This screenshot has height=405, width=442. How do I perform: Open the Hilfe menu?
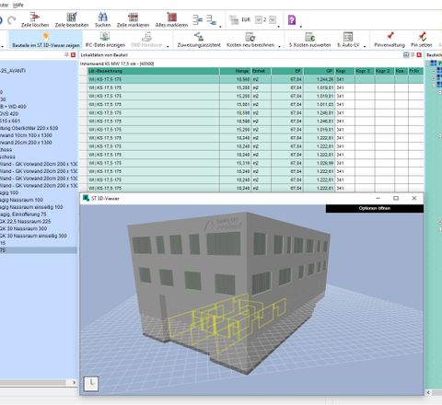click(x=18, y=5)
